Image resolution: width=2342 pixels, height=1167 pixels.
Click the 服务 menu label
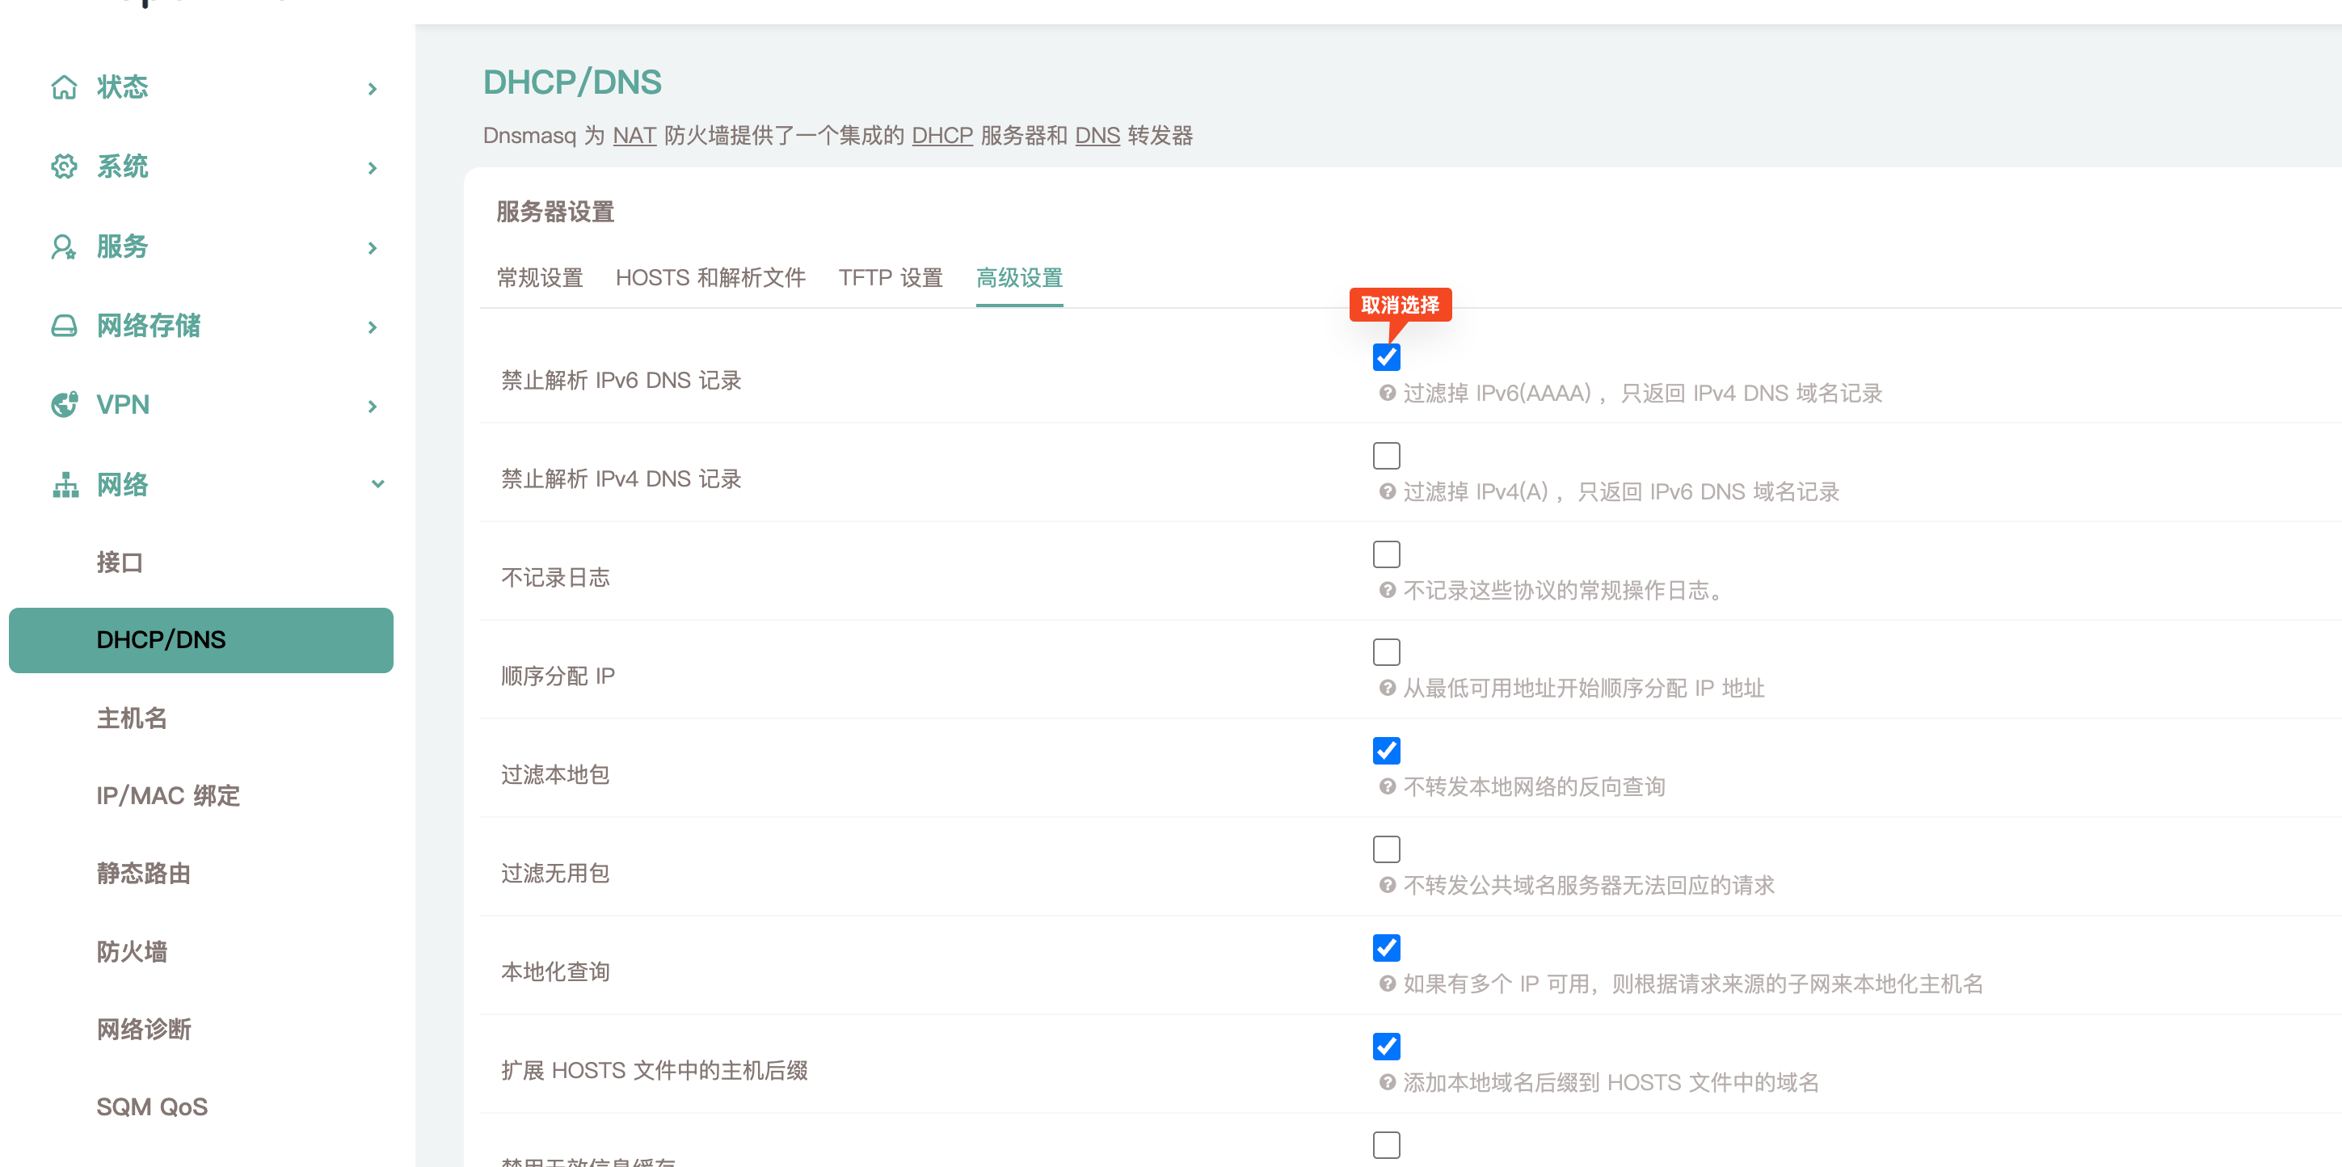coord(123,246)
